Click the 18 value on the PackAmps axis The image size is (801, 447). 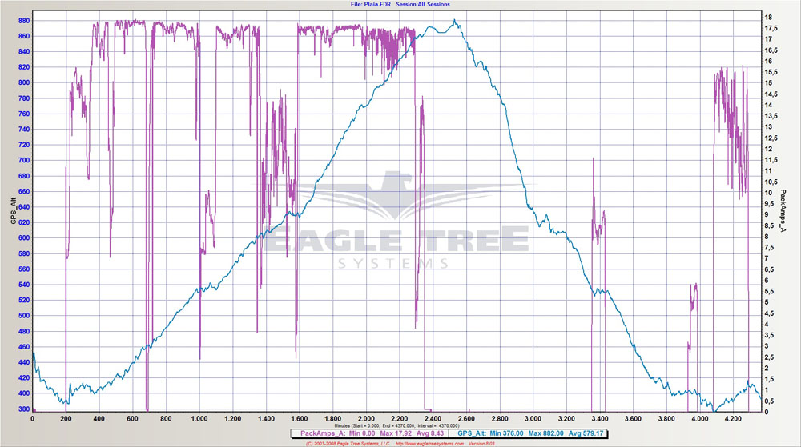coord(768,17)
